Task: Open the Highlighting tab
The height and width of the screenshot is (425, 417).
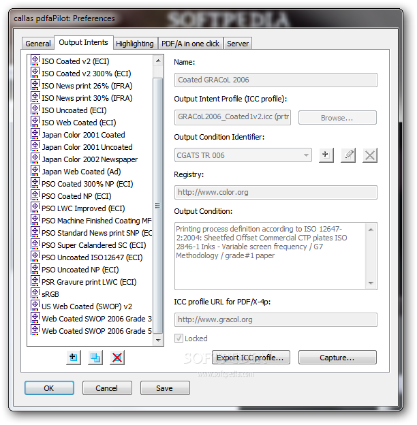Action: tap(135, 44)
